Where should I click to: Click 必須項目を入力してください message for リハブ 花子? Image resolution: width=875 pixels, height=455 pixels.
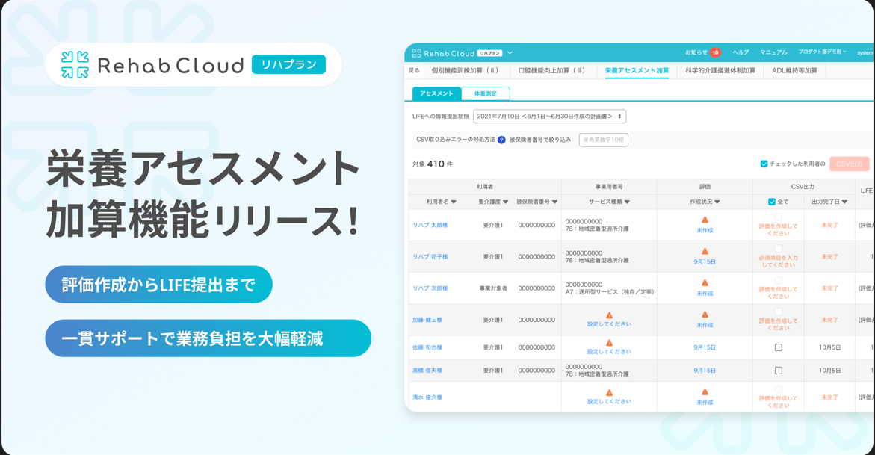(x=779, y=261)
